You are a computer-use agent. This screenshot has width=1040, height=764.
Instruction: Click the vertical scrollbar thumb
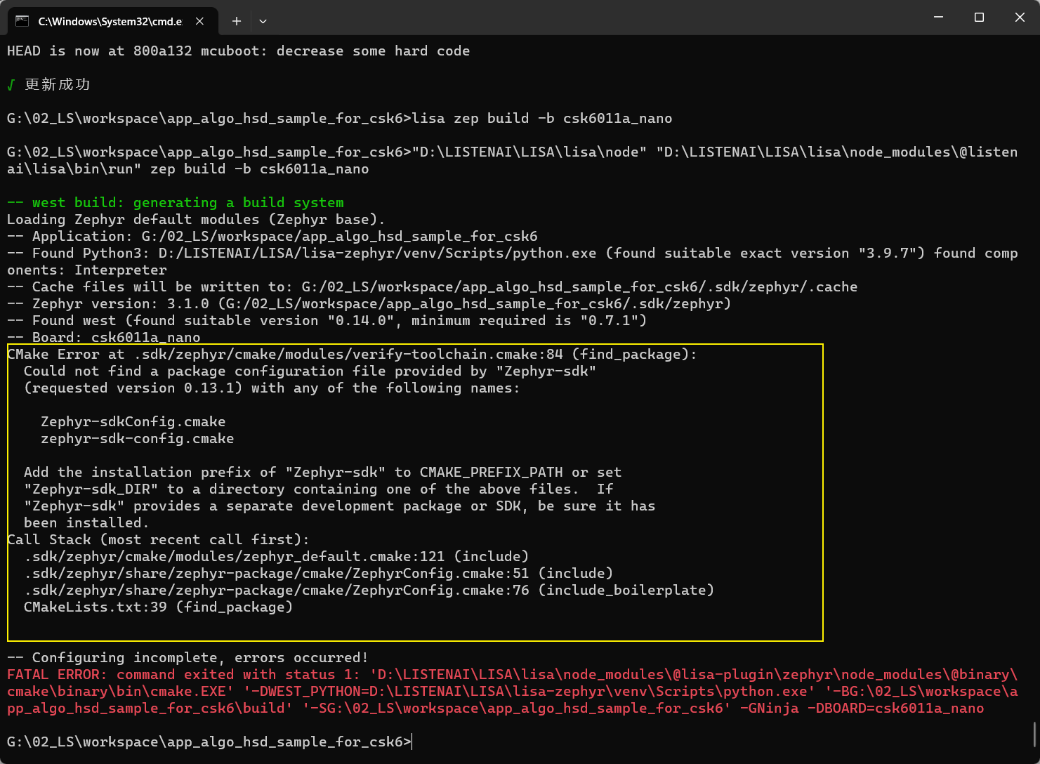click(1036, 735)
